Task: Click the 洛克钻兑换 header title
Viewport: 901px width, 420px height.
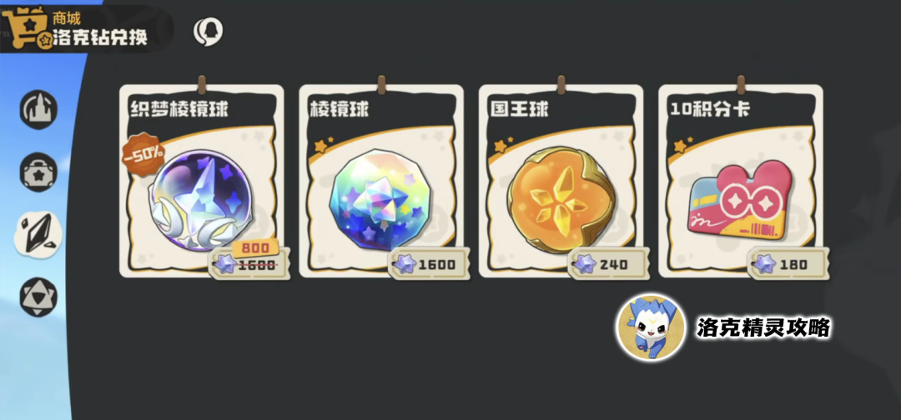Action: click(x=100, y=37)
